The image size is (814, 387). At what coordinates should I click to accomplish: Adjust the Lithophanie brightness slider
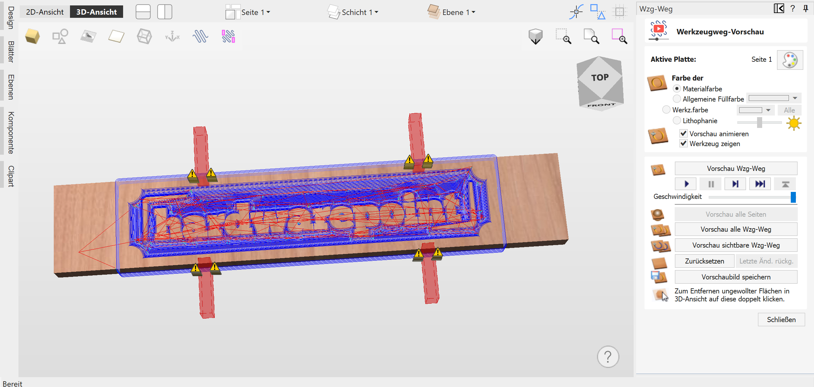[x=759, y=122]
